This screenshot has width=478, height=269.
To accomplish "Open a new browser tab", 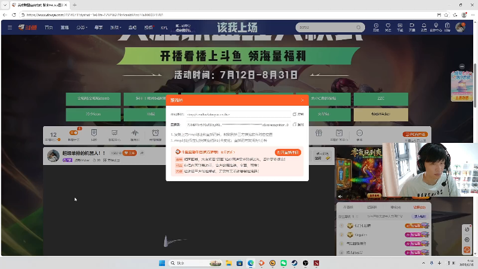I will click(75, 5).
